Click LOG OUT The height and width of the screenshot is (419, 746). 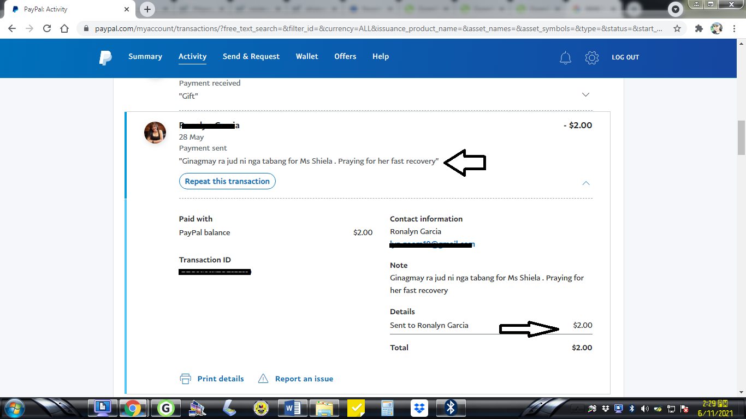pos(625,57)
